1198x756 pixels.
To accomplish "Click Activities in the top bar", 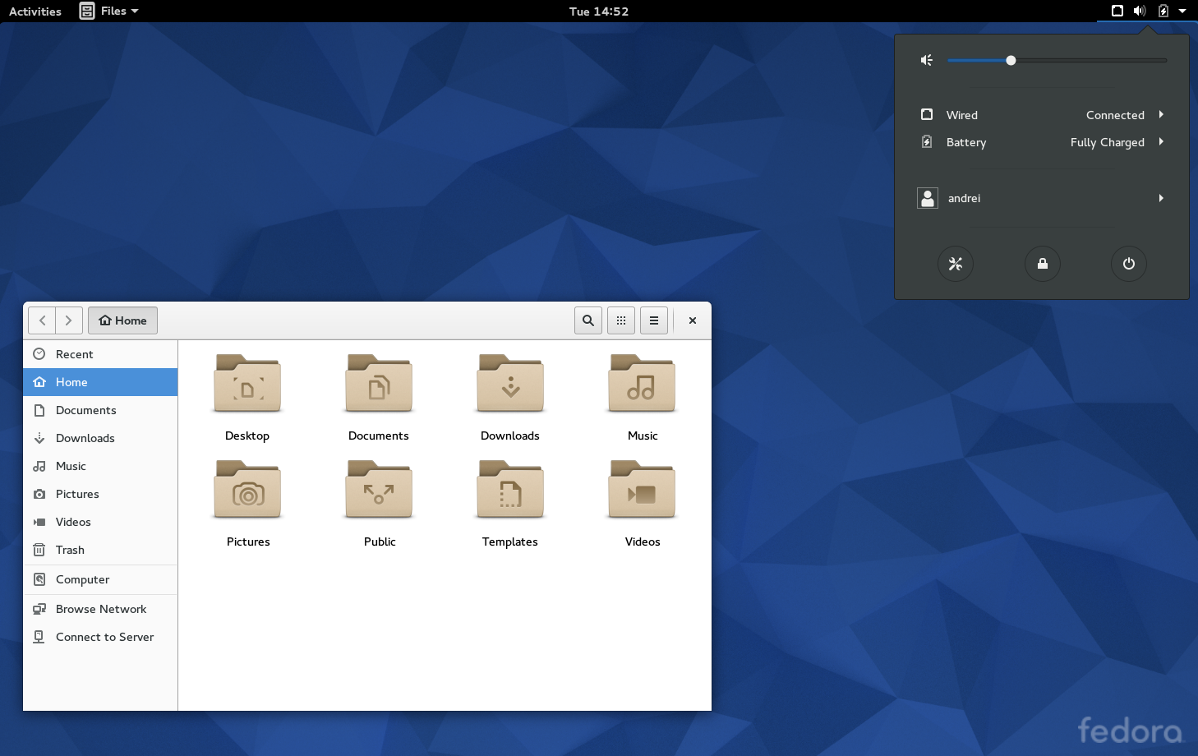I will pos(35,11).
